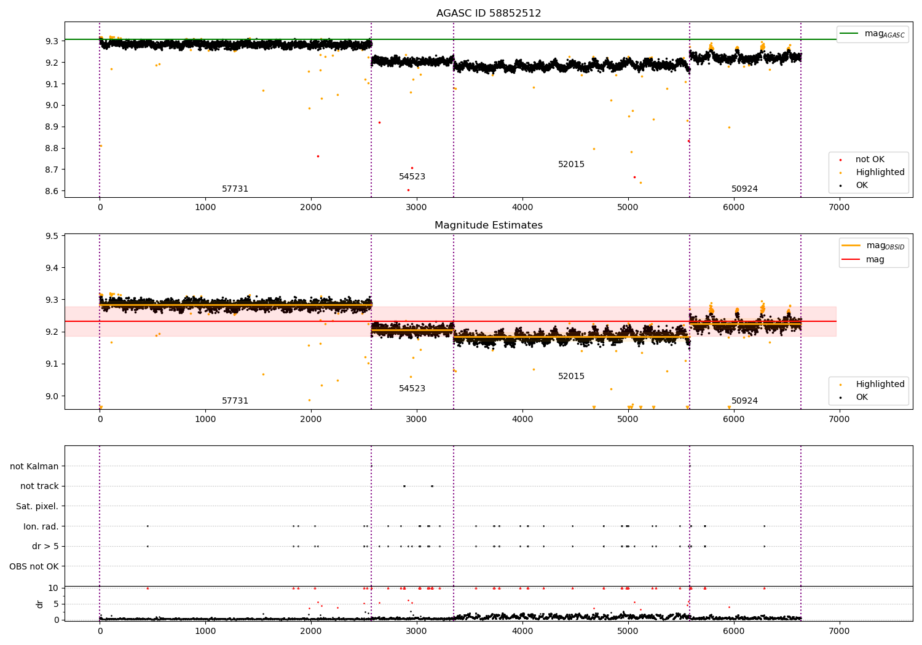Click y-axis tick 10 on bottom dr plot
Screen dimensions: 922x645
(53, 588)
